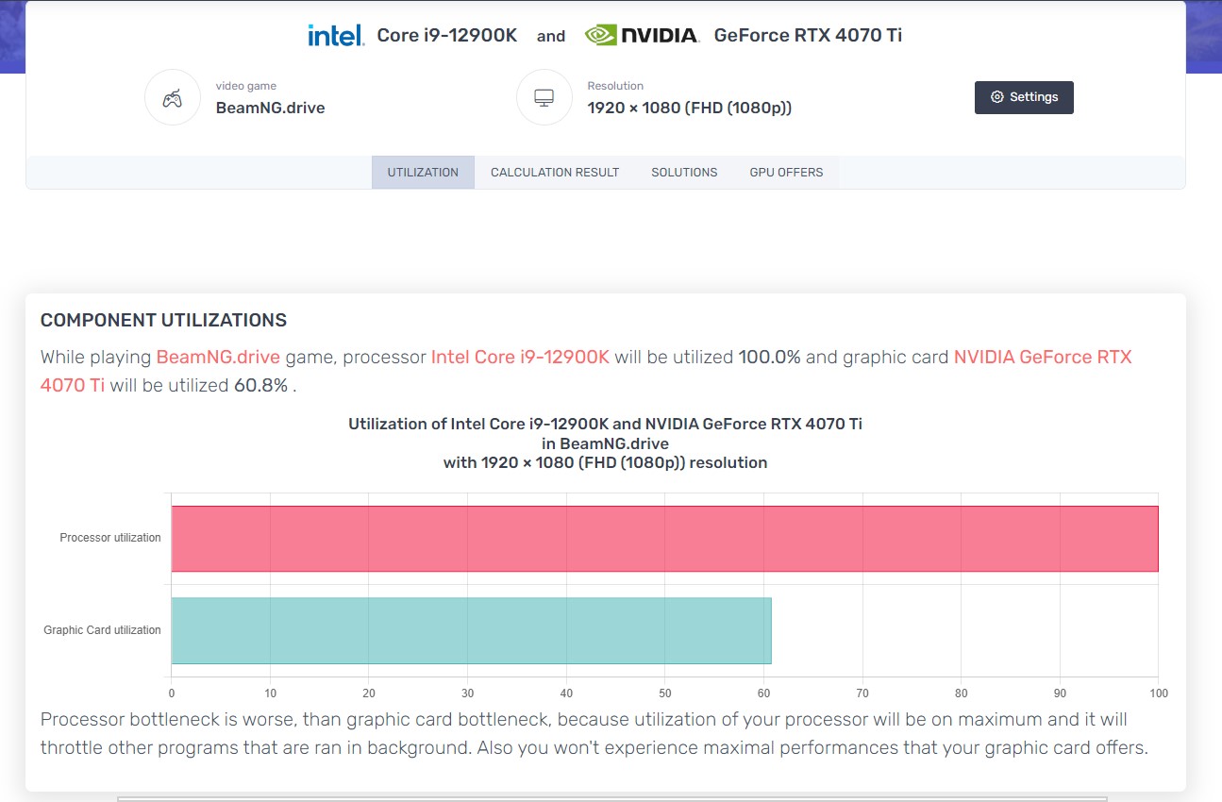Click the Core i9-12900K header title
This screenshot has height=802, width=1222.
(447, 36)
